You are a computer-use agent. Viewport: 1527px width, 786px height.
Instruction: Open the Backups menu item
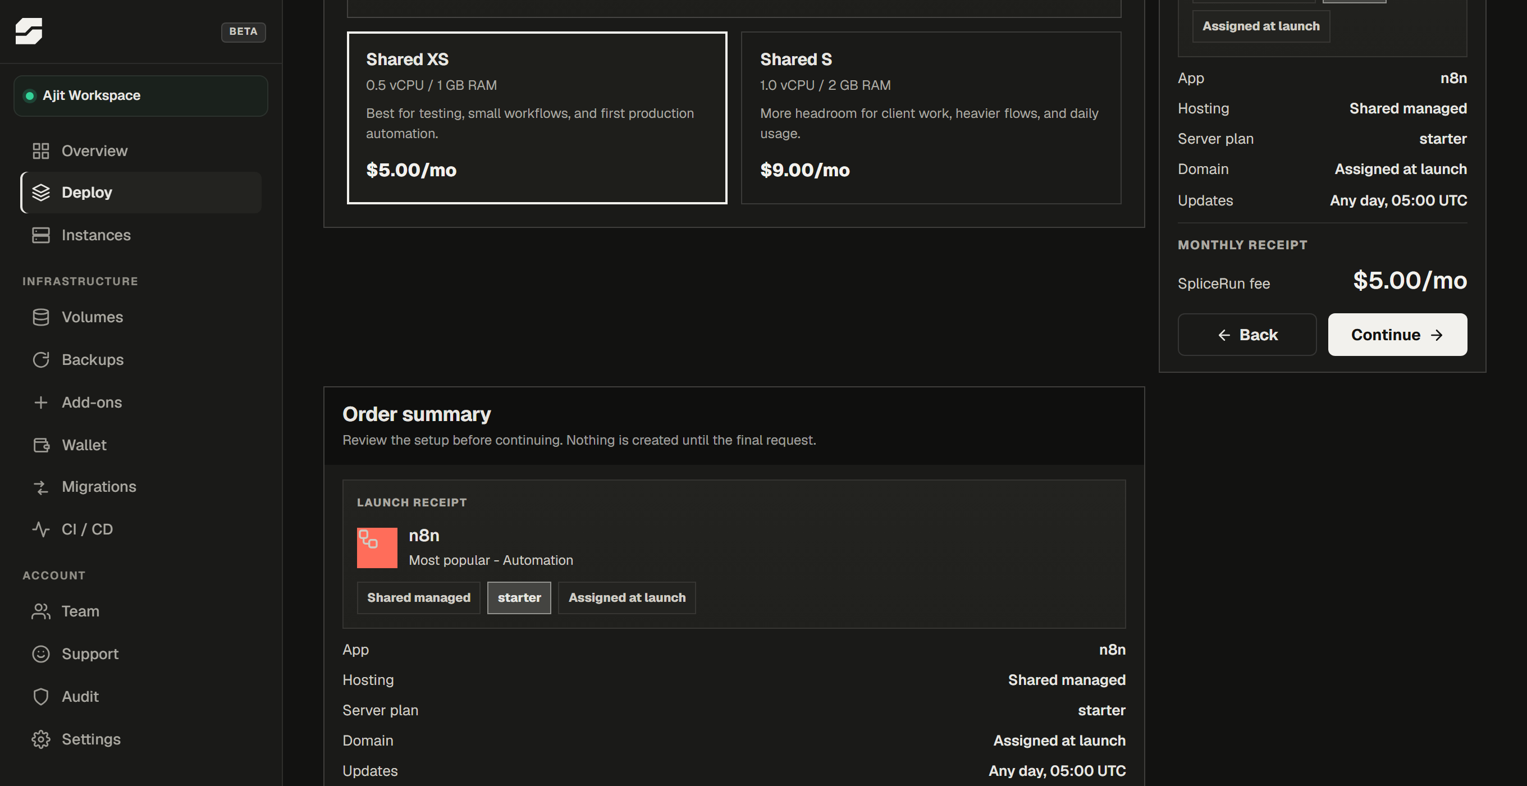point(140,359)
